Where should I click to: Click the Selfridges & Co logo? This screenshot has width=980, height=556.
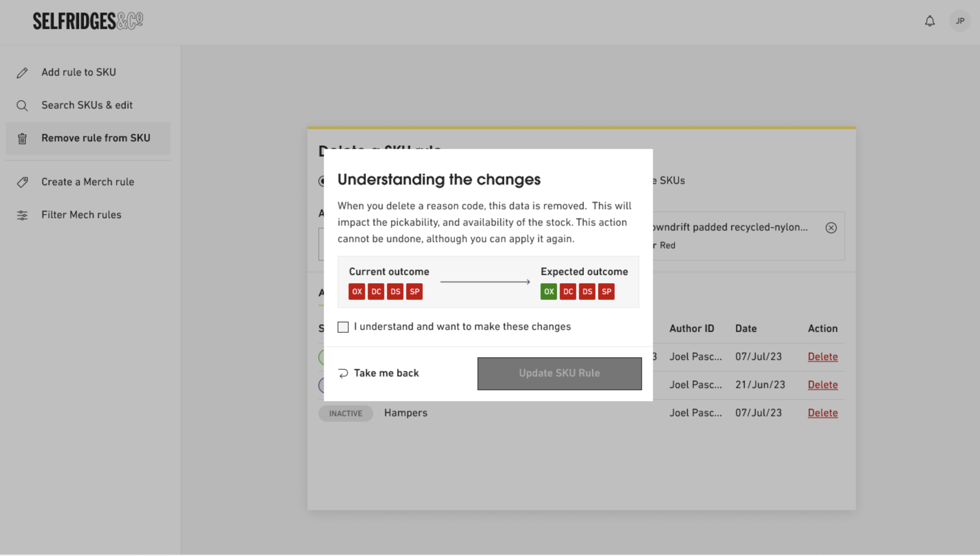88,21
